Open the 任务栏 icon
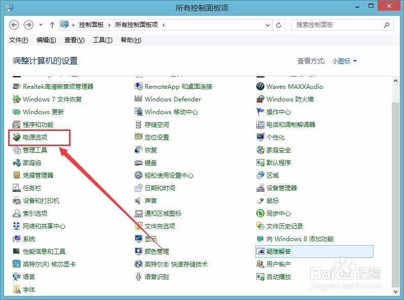The image size is (404, 300). click(x=17, y=188)
